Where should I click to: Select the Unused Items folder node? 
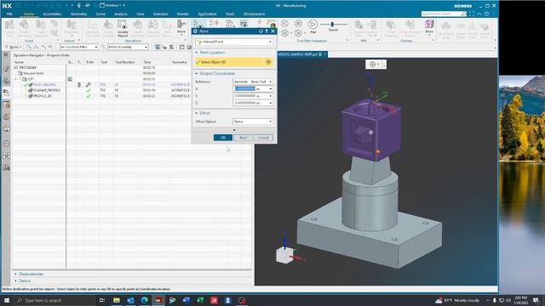(x=34, y=73)
